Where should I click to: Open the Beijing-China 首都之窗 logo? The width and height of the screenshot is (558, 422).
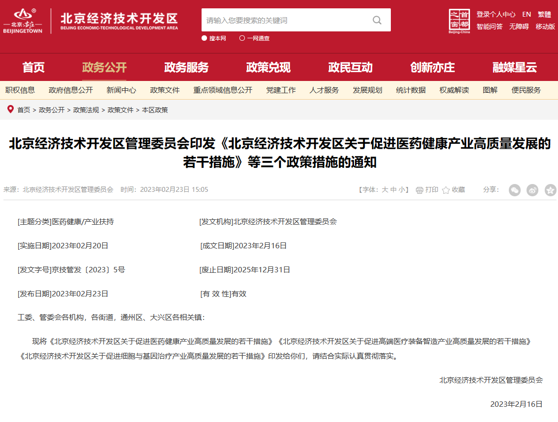tap(459, 21)
